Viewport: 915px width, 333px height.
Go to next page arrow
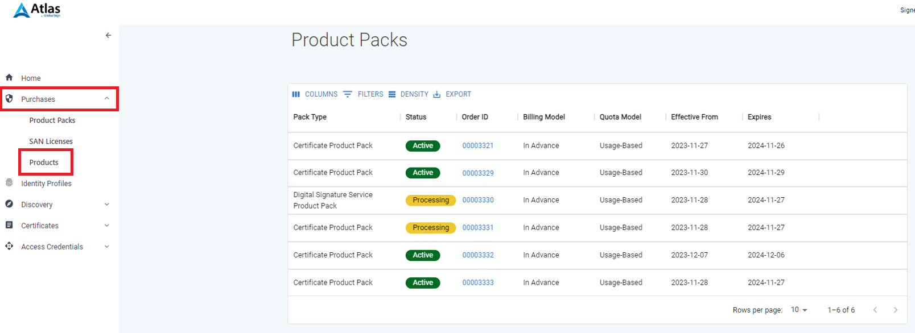coord(895,310)
